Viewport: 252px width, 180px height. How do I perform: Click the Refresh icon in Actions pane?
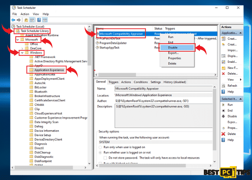coord(223,86)
